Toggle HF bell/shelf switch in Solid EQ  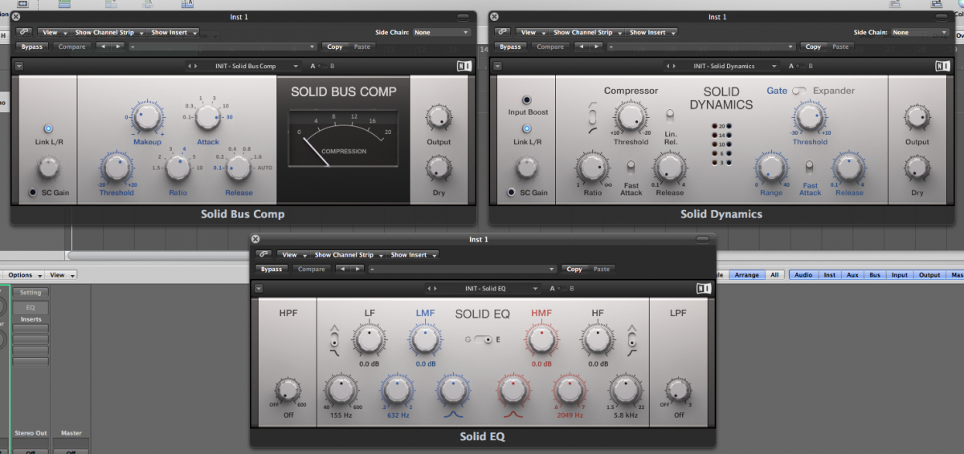pyautogui.click(x=631, y=340)
